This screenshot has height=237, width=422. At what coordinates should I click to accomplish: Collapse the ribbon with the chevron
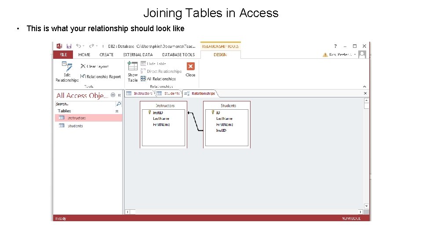pos(364,86)
